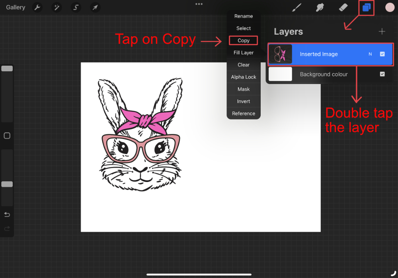This screenshot has height=278, width=398.
Task: Toggle visibility of the Background colour layer
Action: tap(382, 74)
